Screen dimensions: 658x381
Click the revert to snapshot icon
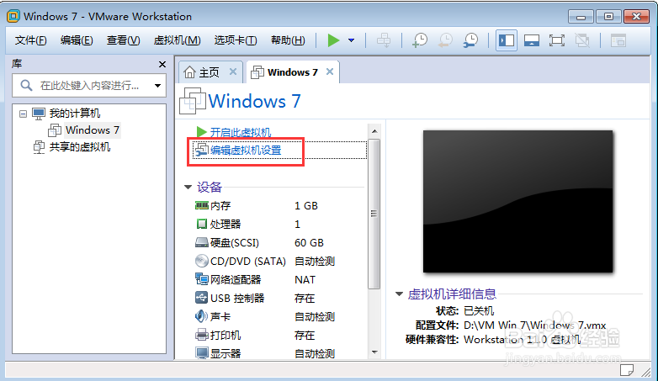[445, 40]
